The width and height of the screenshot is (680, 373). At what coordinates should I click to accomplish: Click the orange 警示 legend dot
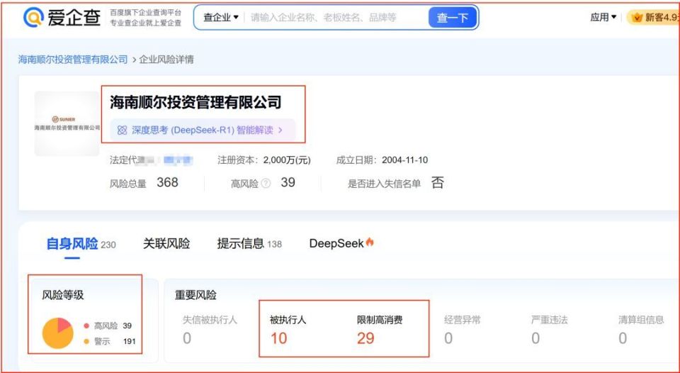(x=86, y=342)
